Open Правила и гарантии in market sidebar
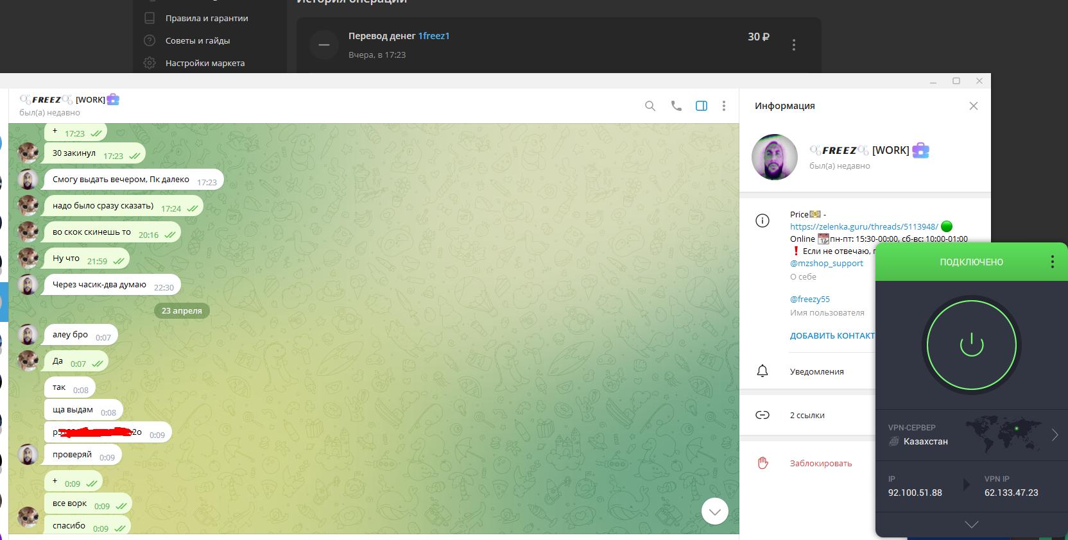 [207, 18]
